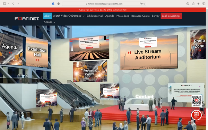
Task: Click the Take Survey QR code
Action: pyautogui.click(x=197, y=101)
